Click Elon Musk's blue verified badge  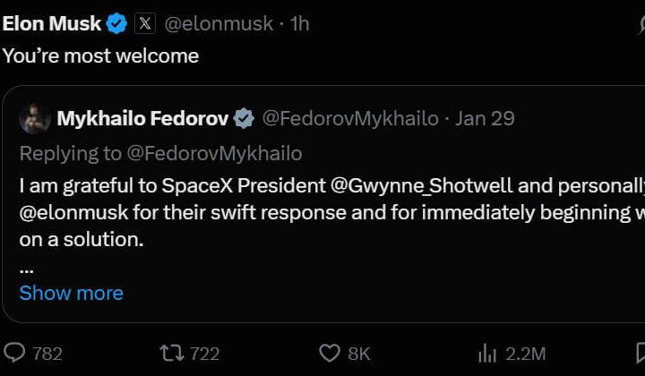tap(117, 23)
